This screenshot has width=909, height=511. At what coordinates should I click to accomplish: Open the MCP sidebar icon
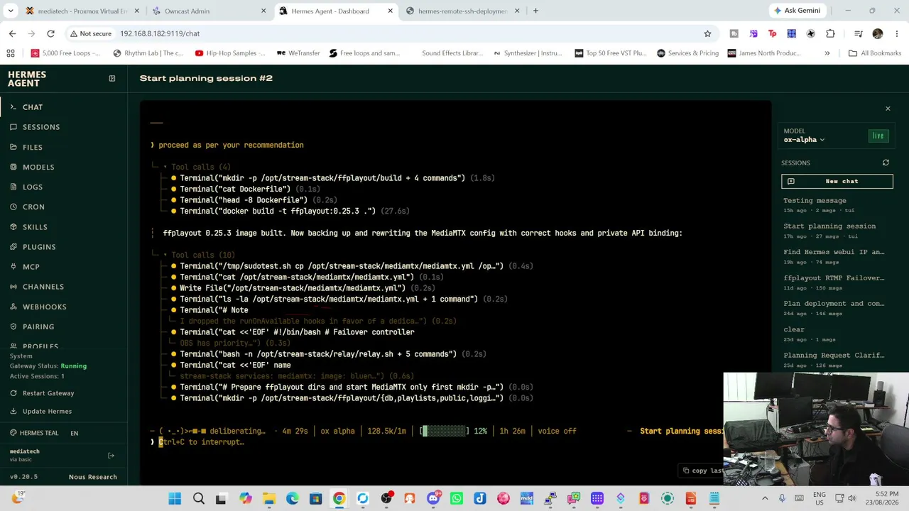[13, 267]
